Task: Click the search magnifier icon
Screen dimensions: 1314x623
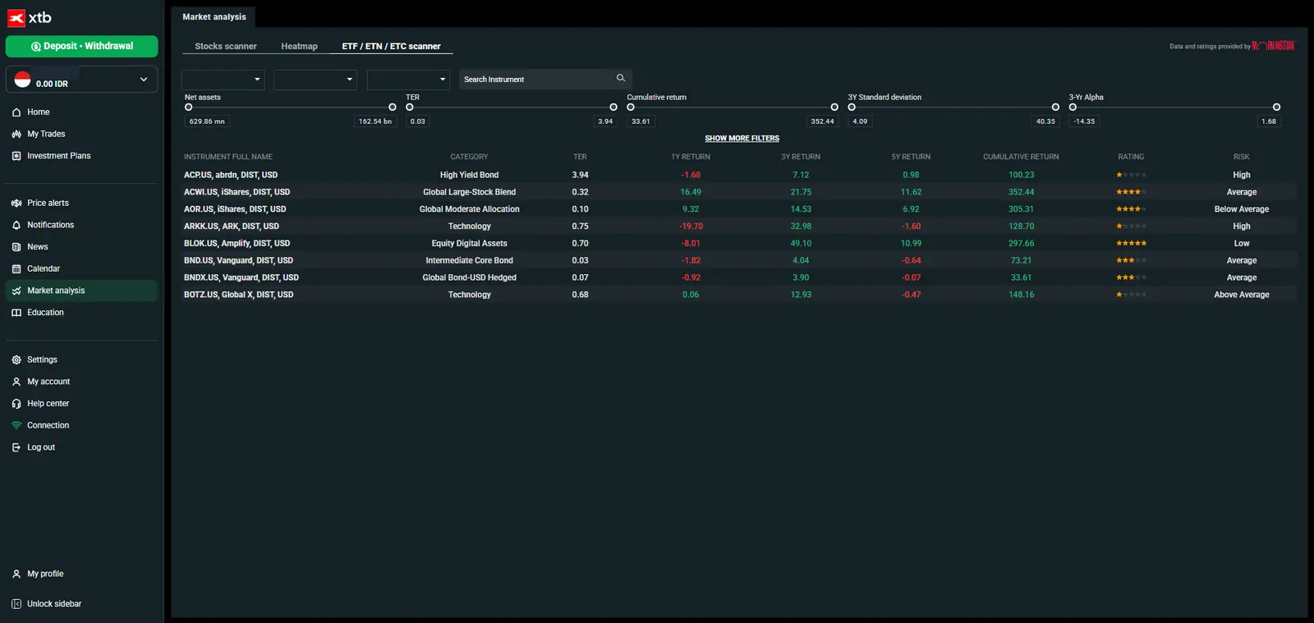Action: (621, 78)
